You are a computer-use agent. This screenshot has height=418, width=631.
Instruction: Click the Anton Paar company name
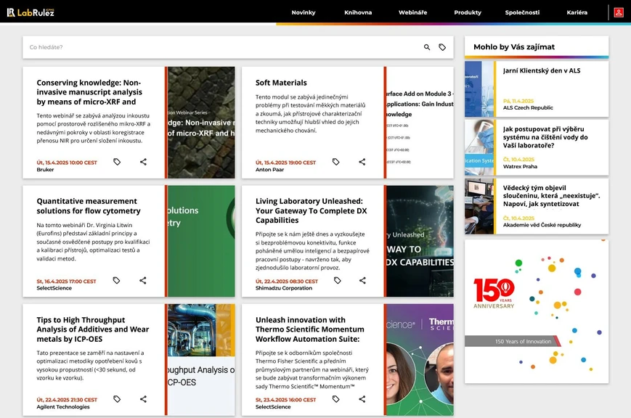point(269,170)
